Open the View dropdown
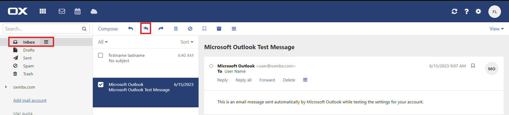The image size is (509, 115). click(x=496, y=29)
